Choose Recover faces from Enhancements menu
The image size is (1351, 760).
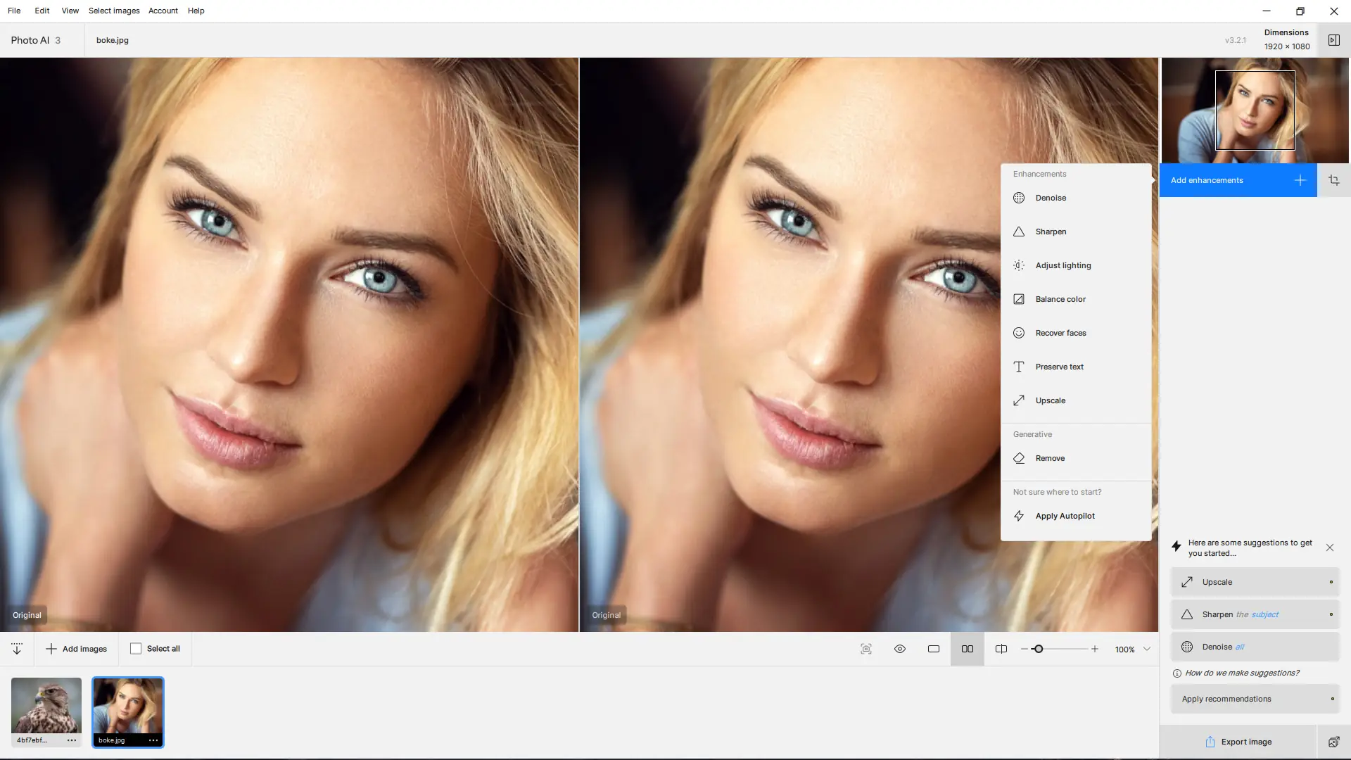pos(1060,333)
